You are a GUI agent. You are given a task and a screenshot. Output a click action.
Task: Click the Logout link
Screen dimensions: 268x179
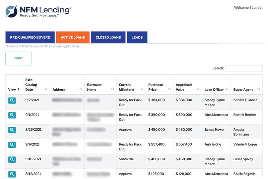[257, 7]
